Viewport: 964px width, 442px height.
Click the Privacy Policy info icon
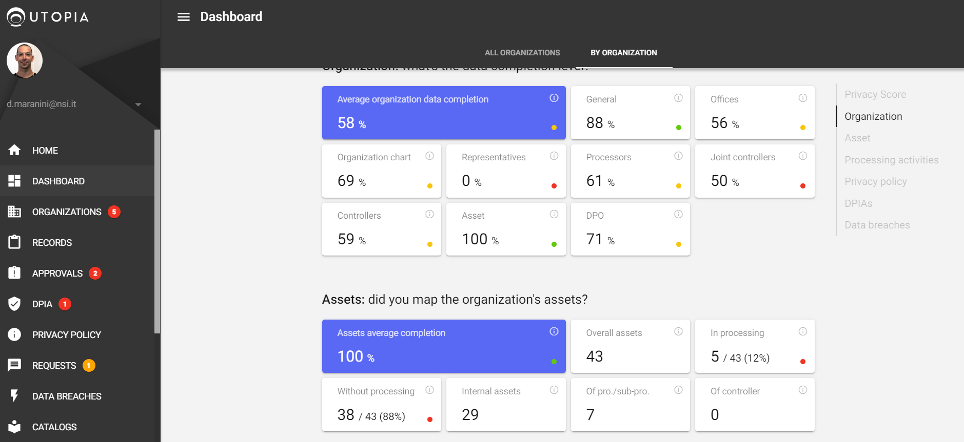14,334
